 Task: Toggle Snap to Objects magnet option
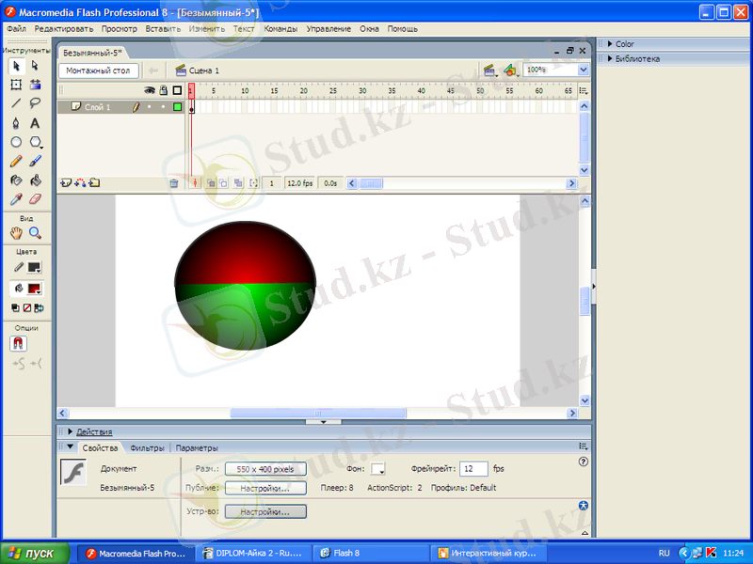[18, 344]
